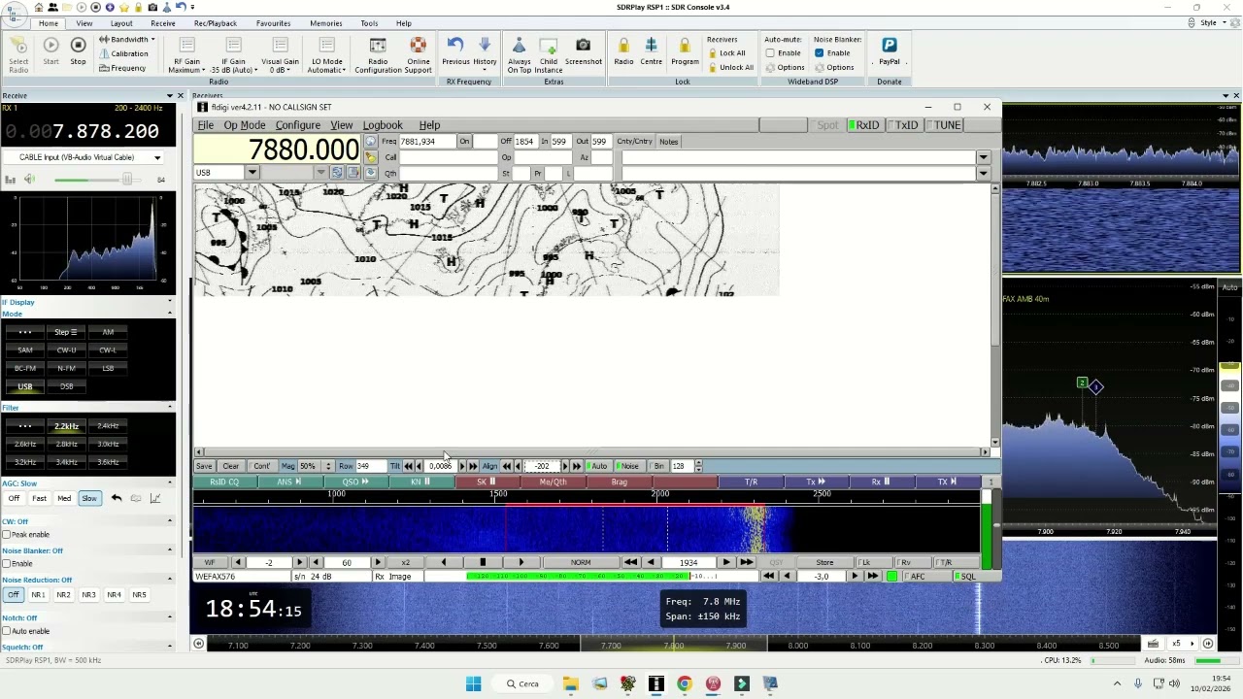Open Chrome from the taskbar
Screen dimensions: 1243x699
click(x=685, y=683)
